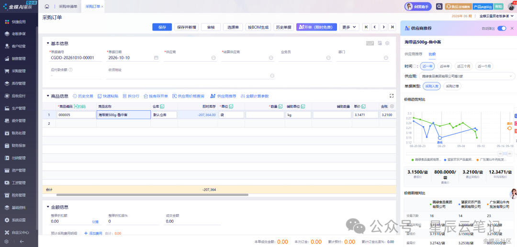Image resolution: width=517 pixels, height=247 pixels.
Task: Toggle 自动弹出 switch off
Action: point(502,29)
